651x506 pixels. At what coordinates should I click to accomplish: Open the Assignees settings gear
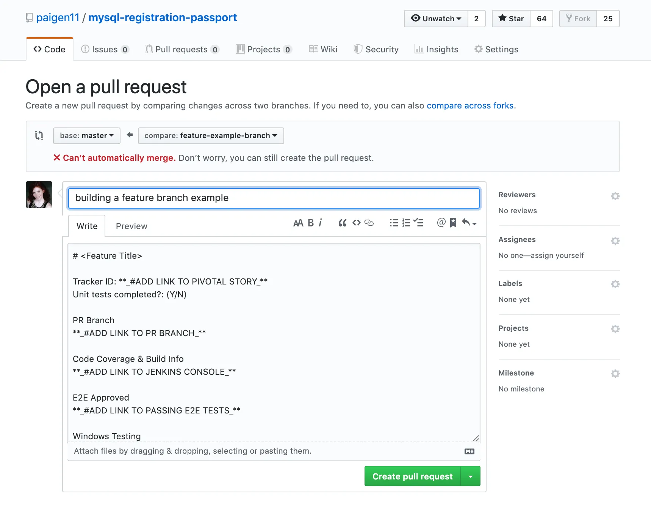click(615, 241)
